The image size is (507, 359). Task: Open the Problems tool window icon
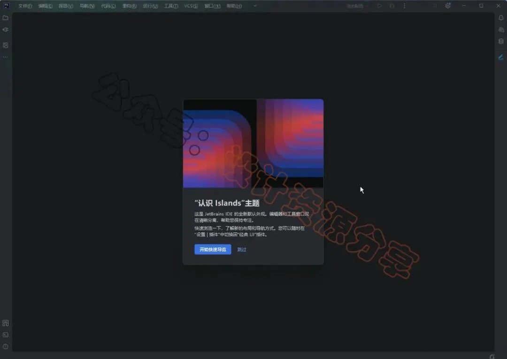coord(6,347)
